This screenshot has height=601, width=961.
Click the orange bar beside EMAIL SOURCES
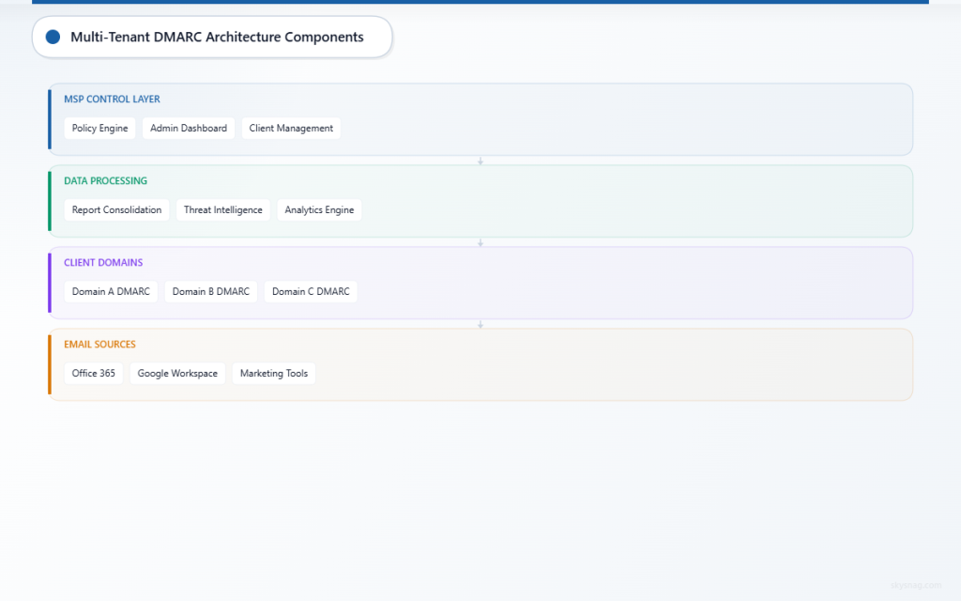(x=50, y=363)
